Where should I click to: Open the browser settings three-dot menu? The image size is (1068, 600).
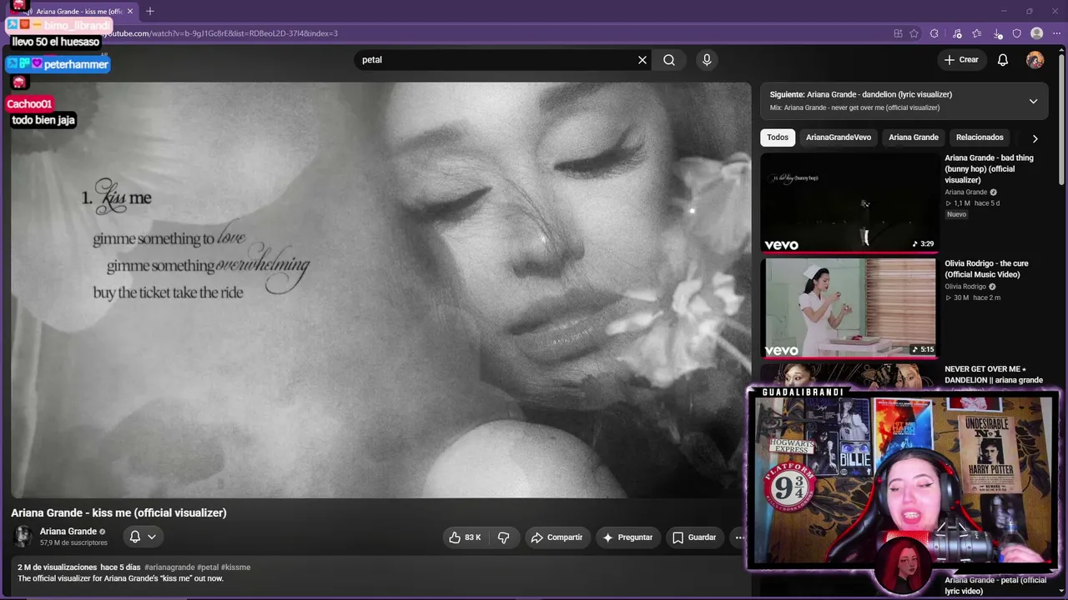(1056, 33)
